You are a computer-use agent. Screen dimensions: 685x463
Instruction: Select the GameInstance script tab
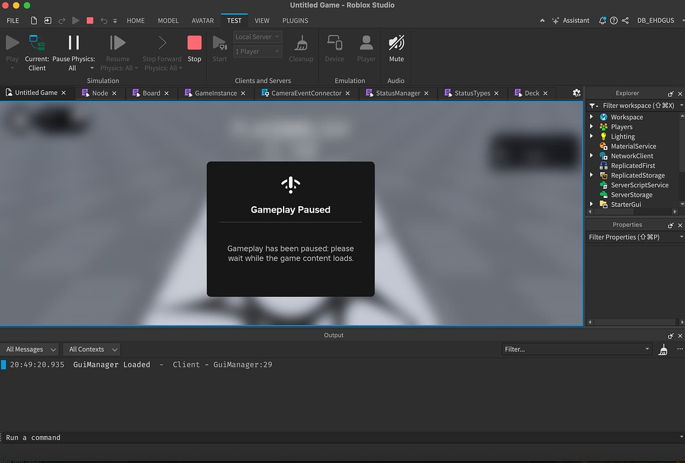216,93
